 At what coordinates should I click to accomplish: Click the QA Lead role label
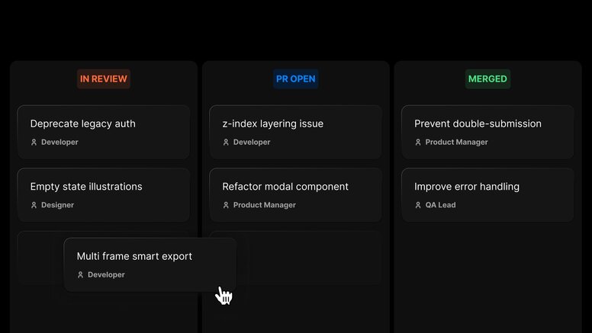(441, 205)
